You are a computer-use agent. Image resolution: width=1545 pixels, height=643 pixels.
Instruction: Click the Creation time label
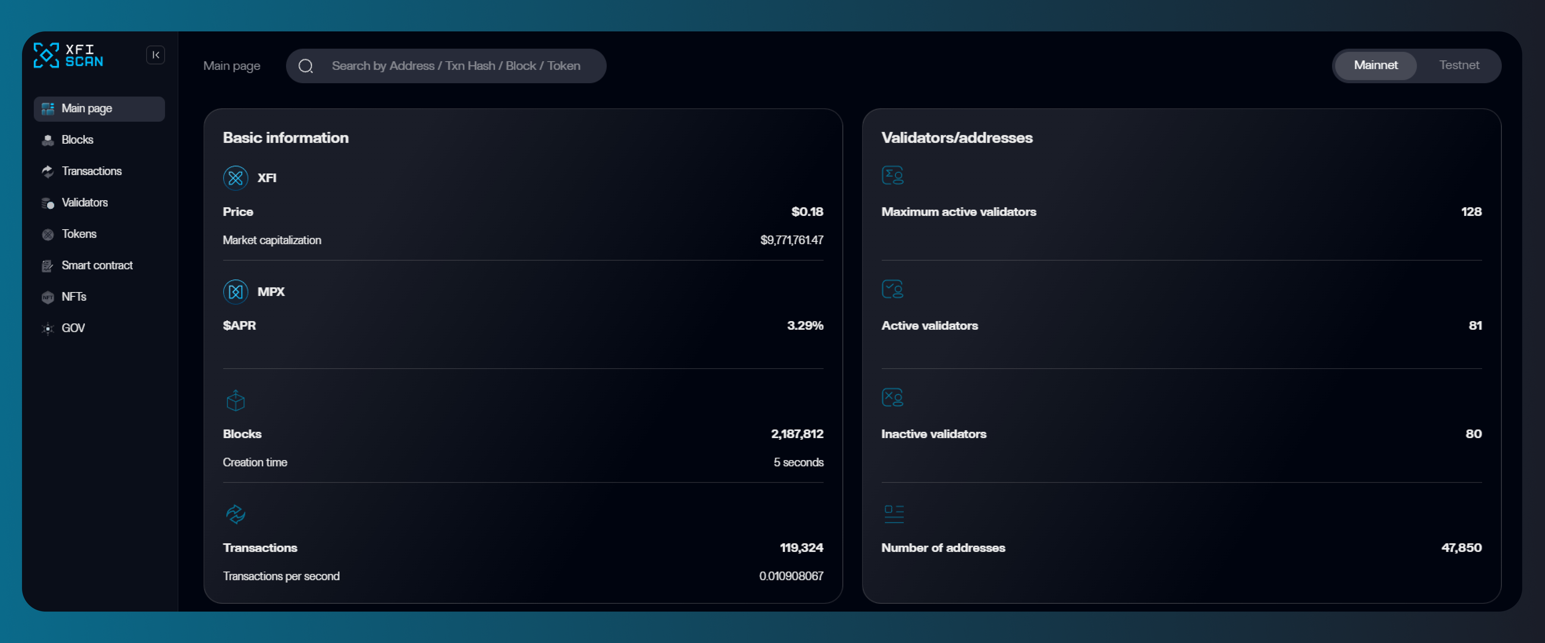click(255, 463)
